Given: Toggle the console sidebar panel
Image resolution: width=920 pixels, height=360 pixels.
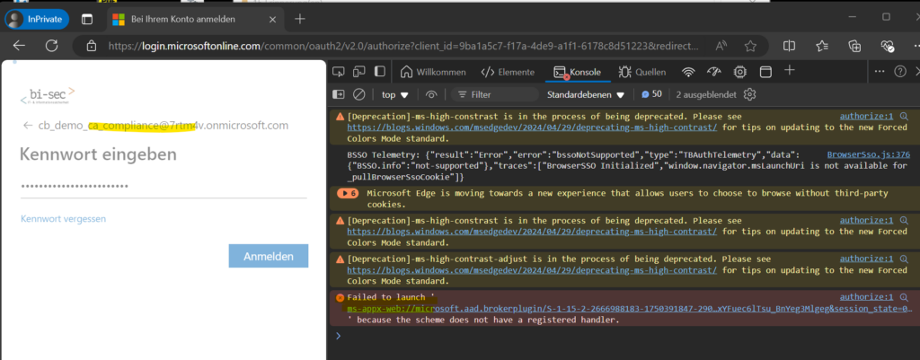Looking at the screenshot, I should pos(339,94).
